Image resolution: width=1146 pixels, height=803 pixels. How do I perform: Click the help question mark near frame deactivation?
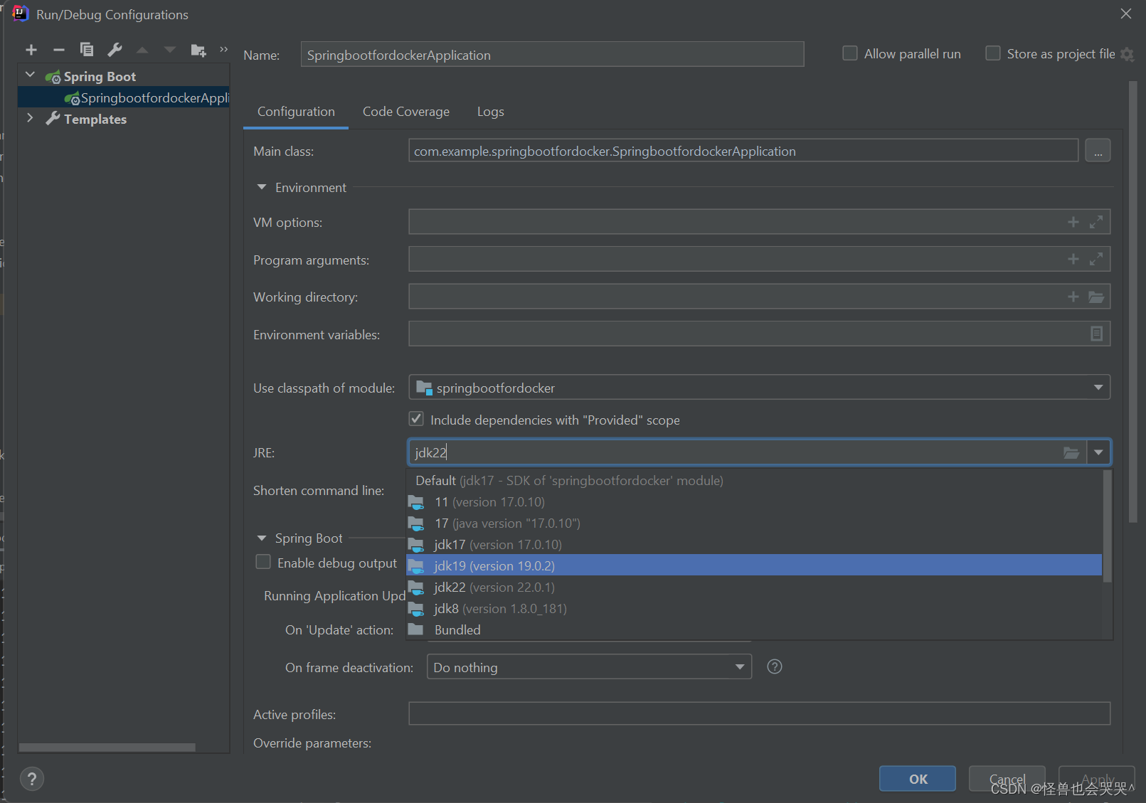point(775,666)
